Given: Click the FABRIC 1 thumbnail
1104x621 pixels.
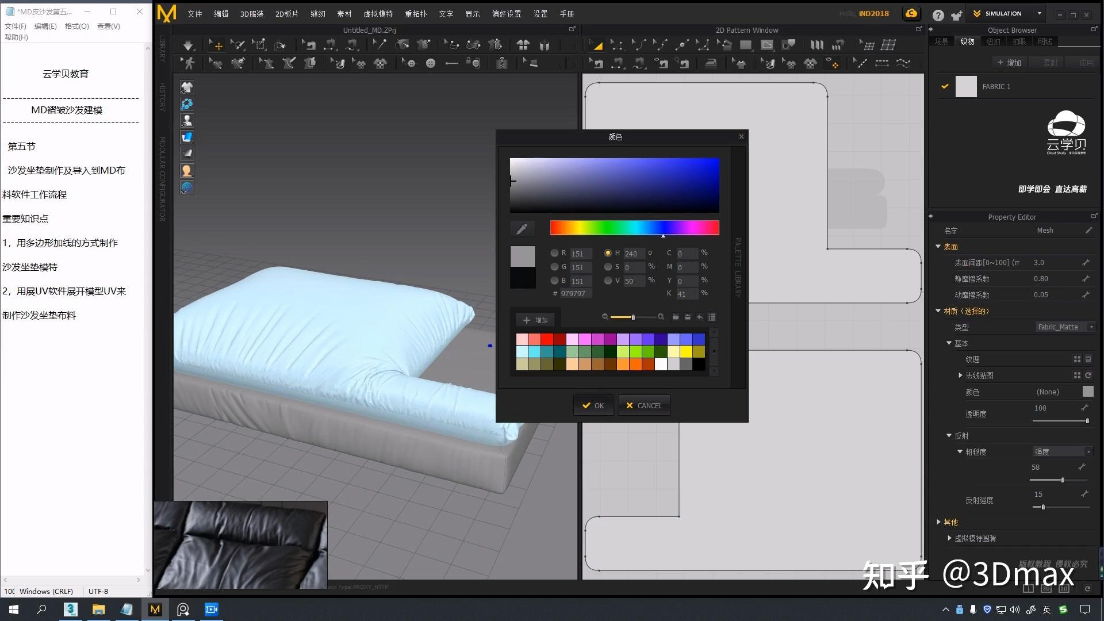Looking at the screenshot, I should click(x=966, y=86).
